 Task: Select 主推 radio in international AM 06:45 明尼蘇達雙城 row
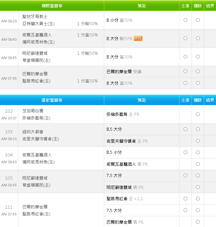click(185, 56)
